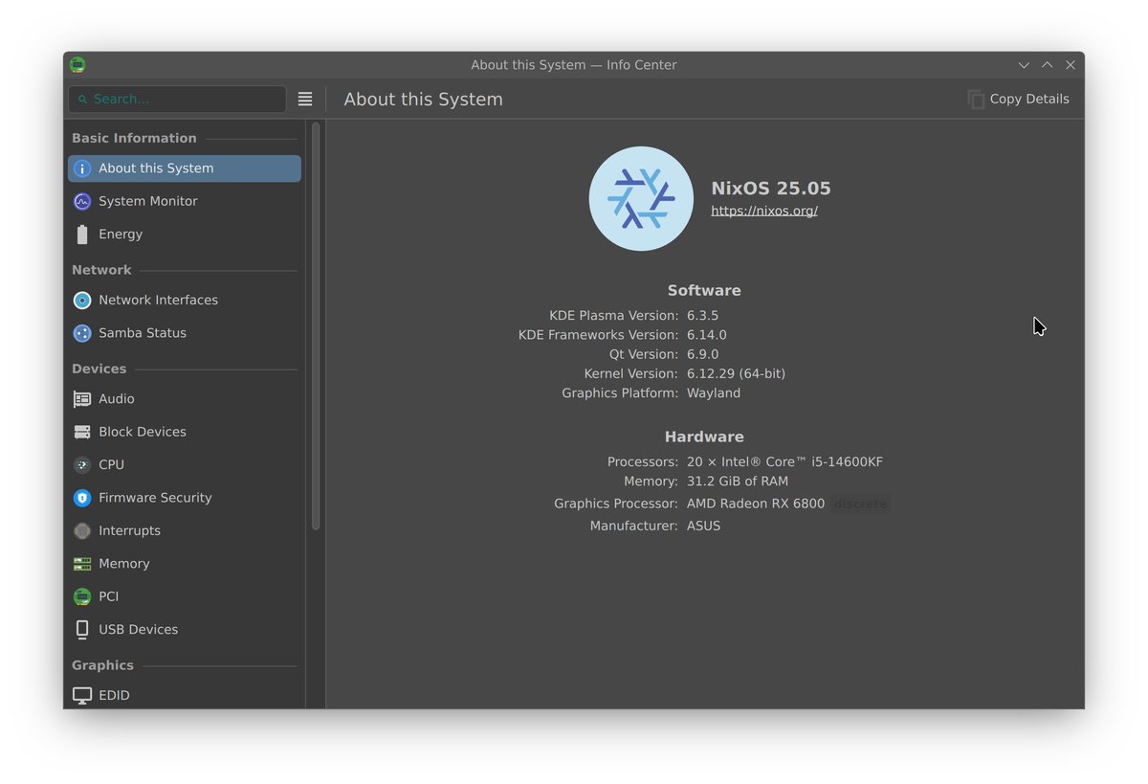Click the Audio sound card icon

82,399
